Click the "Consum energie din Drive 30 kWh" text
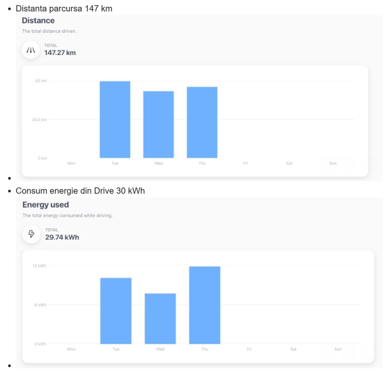The height and width of the screenshot is (373, 390). (80, 191)
